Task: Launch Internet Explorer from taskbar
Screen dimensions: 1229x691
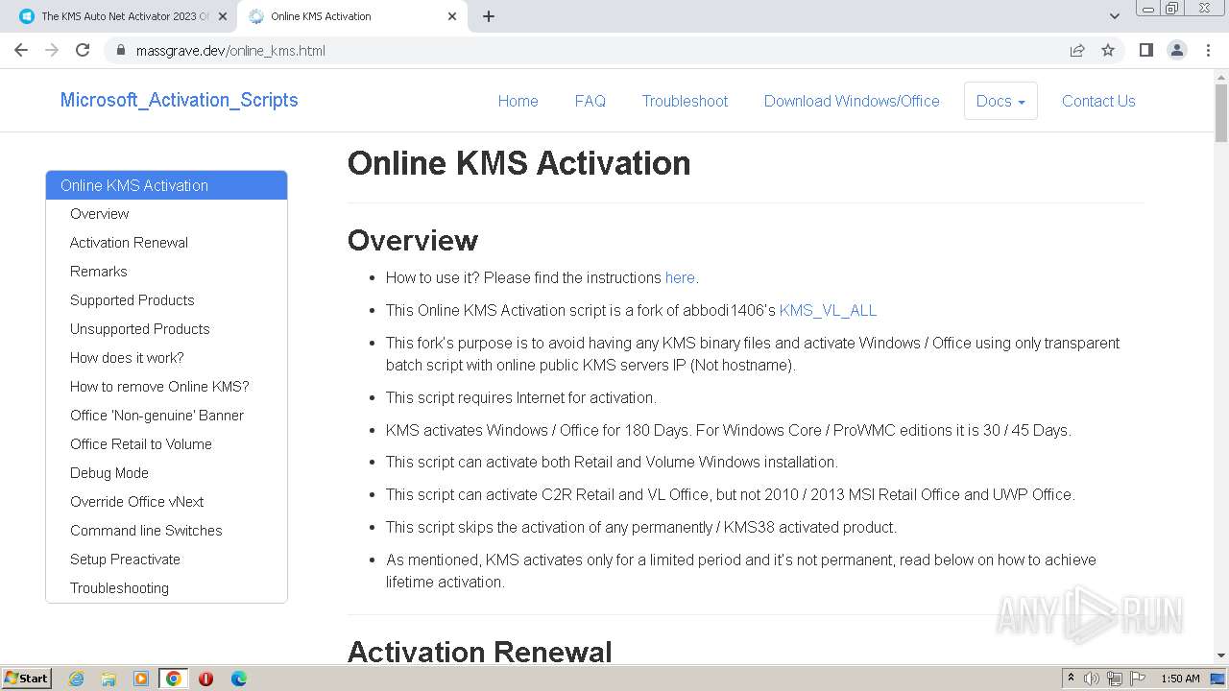Action: [76, 679]
